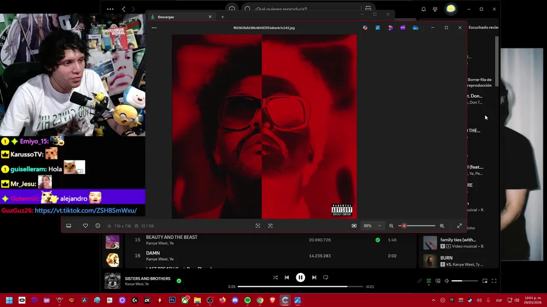547x307 pixels.
Task: Open the 88% zoom level dropdown
Action: tap(372, 226)
